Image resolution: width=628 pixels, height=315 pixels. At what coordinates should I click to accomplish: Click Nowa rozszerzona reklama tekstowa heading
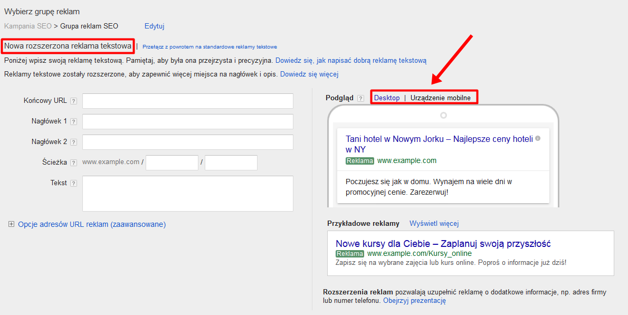point(68,46)
